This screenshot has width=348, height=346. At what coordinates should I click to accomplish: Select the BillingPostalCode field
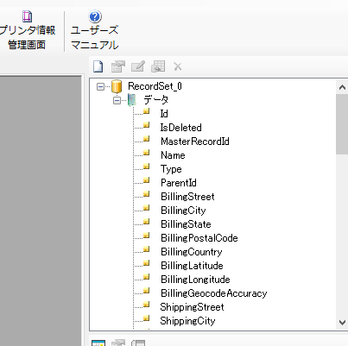coord(199,238)
